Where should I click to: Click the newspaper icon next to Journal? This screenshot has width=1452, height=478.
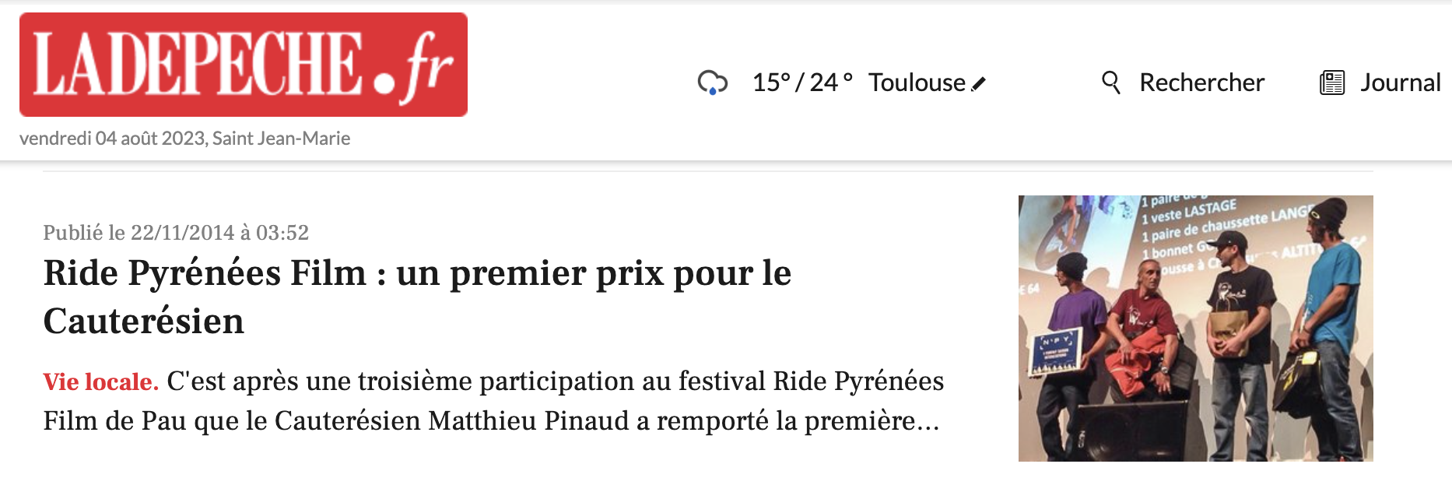tap(1332, 83)
